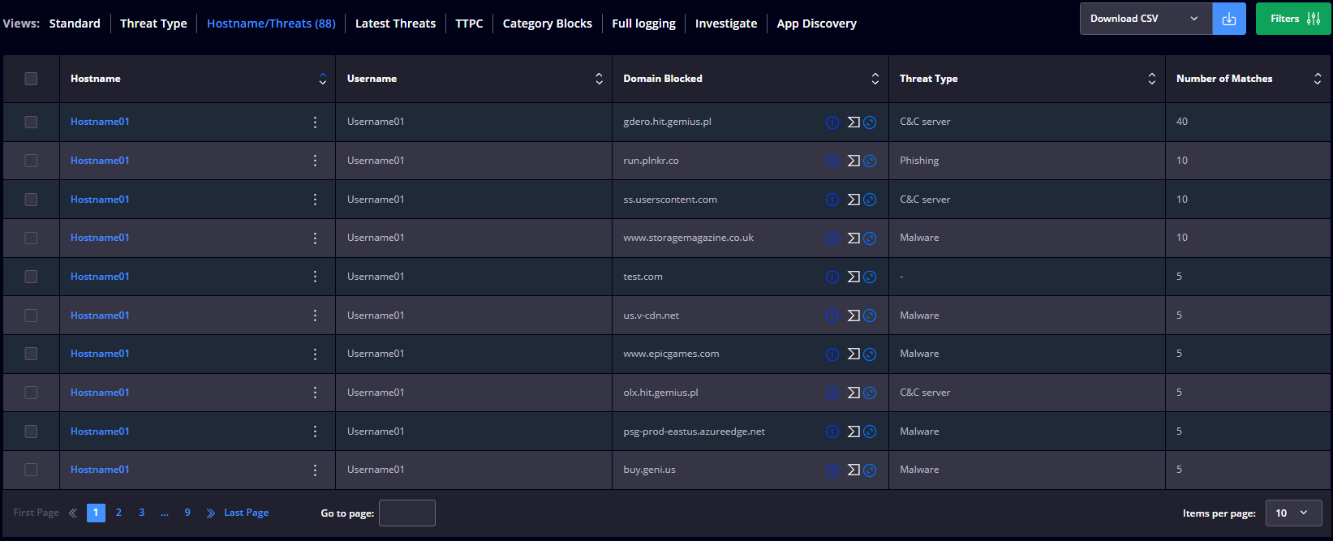Check the ss.userscontent.com row checkbox
Screen dimensions: 1333x541
pyautogui.click(x=31, y=200)
